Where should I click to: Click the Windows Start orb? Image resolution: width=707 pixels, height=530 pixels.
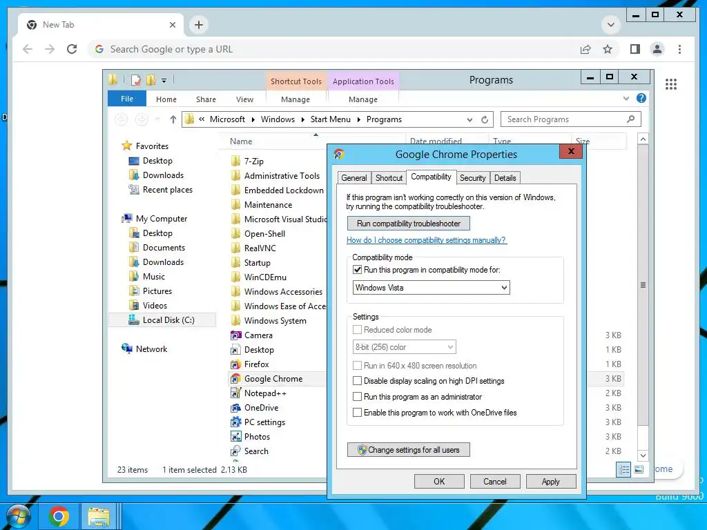pyautogui.click(x=17, y=516)
